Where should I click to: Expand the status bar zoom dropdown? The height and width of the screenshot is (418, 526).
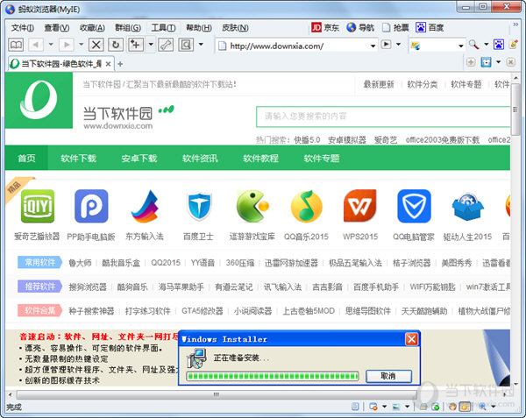point(494,407)
